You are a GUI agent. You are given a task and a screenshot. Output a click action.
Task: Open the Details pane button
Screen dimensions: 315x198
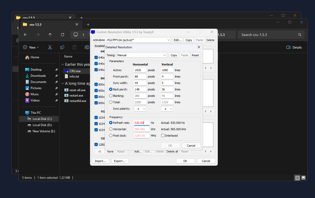pyautogui.click(x=294, y=47)
